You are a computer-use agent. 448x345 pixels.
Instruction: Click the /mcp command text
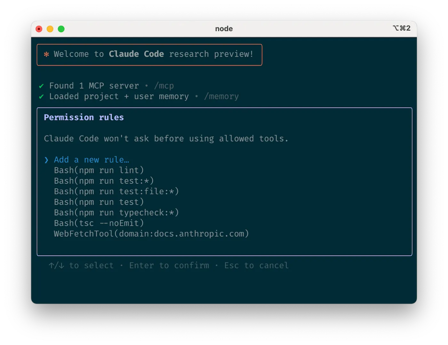pyautogui.click(x=164, y=86)
